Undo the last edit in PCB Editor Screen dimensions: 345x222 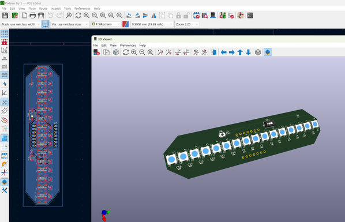[x=51, y=16]
